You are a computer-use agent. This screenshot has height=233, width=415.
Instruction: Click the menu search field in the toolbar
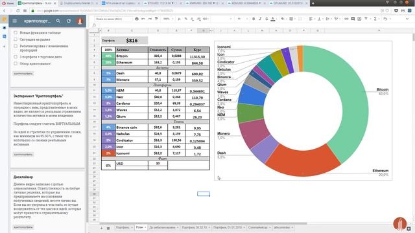(x=113, y=19)
